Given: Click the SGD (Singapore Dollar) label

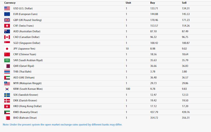Looking at the screenshot, I should coord(27,43).
